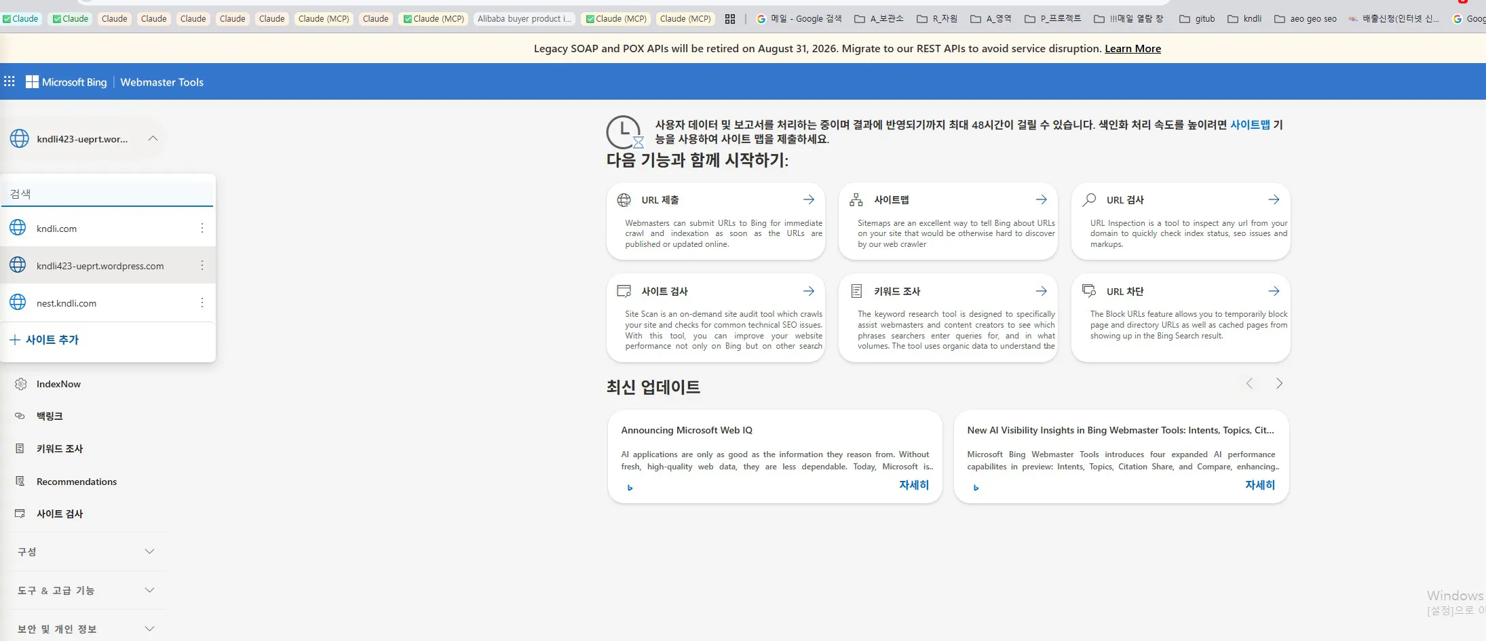
Task: Click the Microsoft Bing logo
Action: 66,82
